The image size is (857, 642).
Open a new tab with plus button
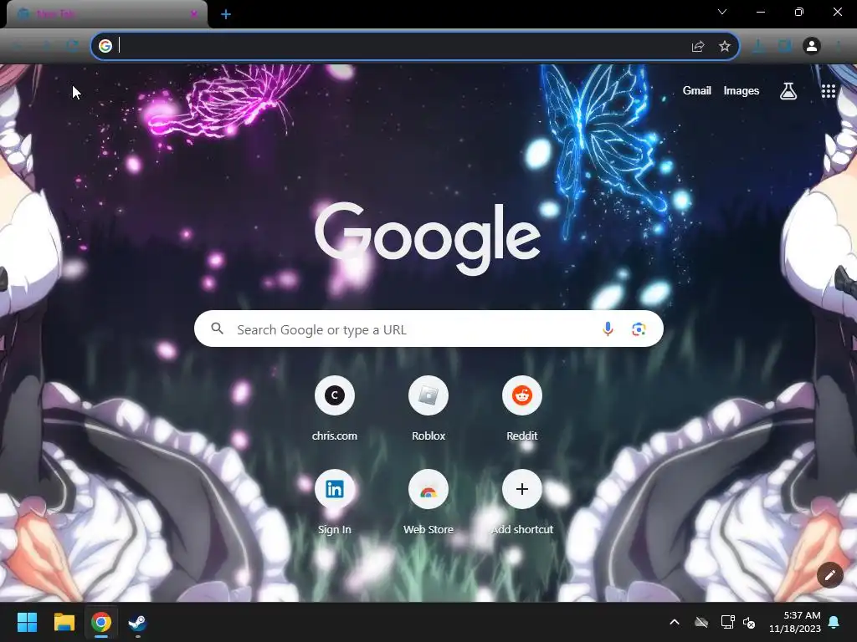226,15
